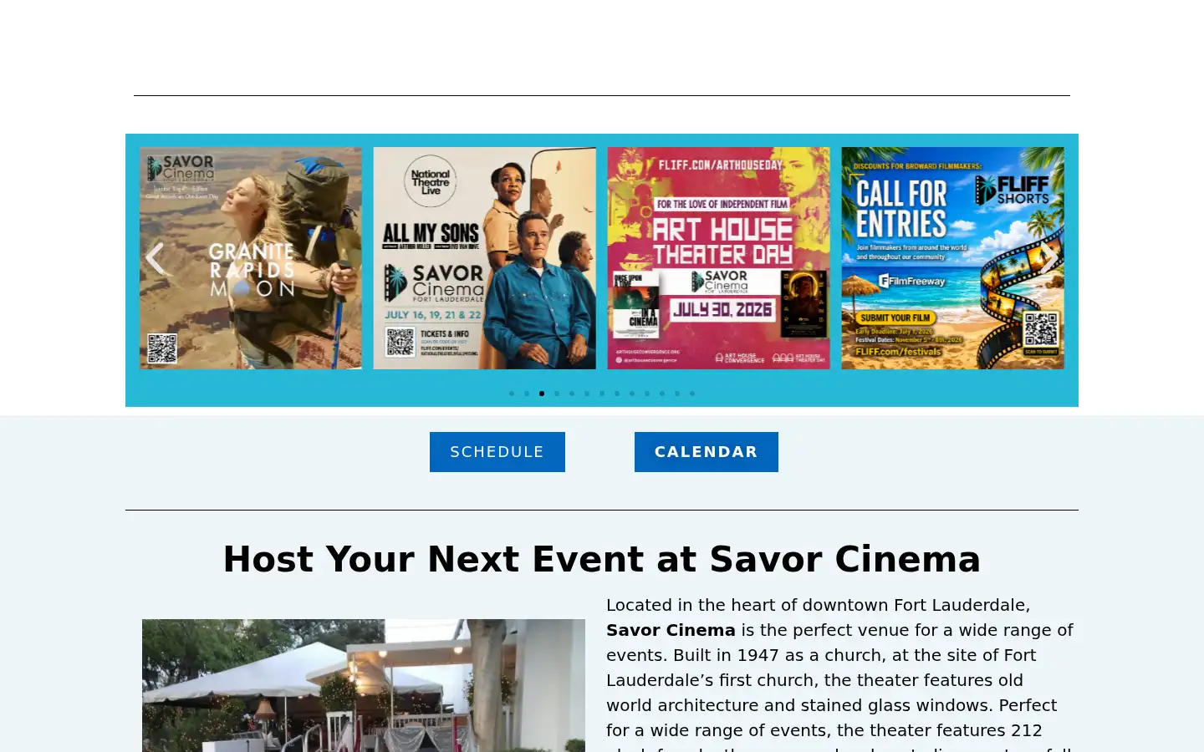Select the seventh carousel pagination dot
The image size is (1204, 752).
click(x=602, y=394)
